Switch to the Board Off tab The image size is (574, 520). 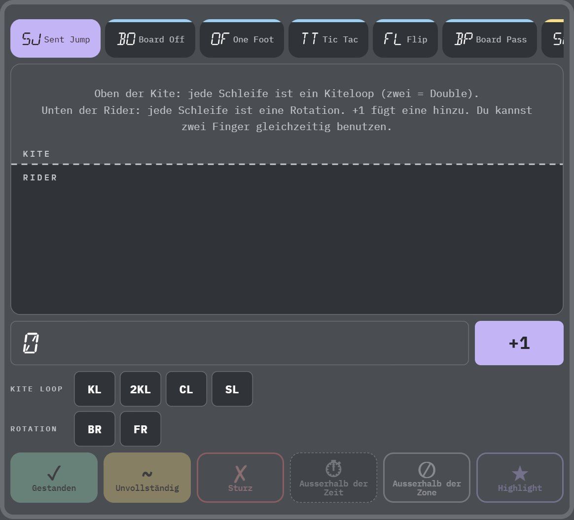(150, 38)
